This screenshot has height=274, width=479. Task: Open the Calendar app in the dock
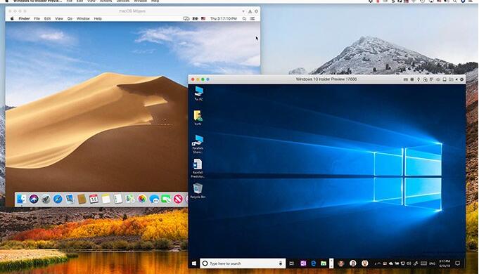(x=94, y=200)
